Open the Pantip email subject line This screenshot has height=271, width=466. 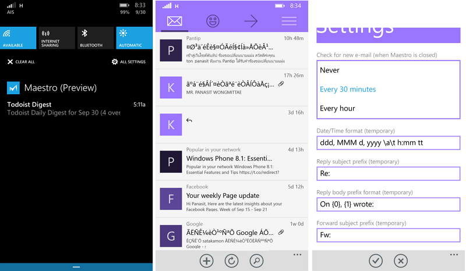click(230, 47)
